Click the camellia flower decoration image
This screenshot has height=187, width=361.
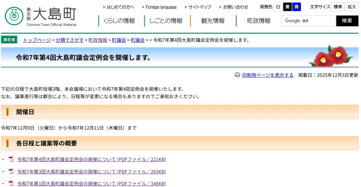click(331, 56)
